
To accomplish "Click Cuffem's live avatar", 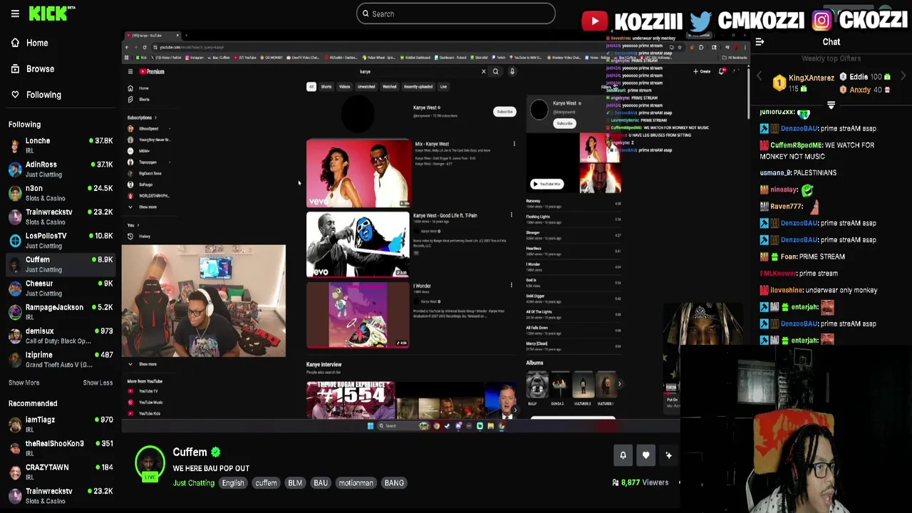I will (150, 463).
